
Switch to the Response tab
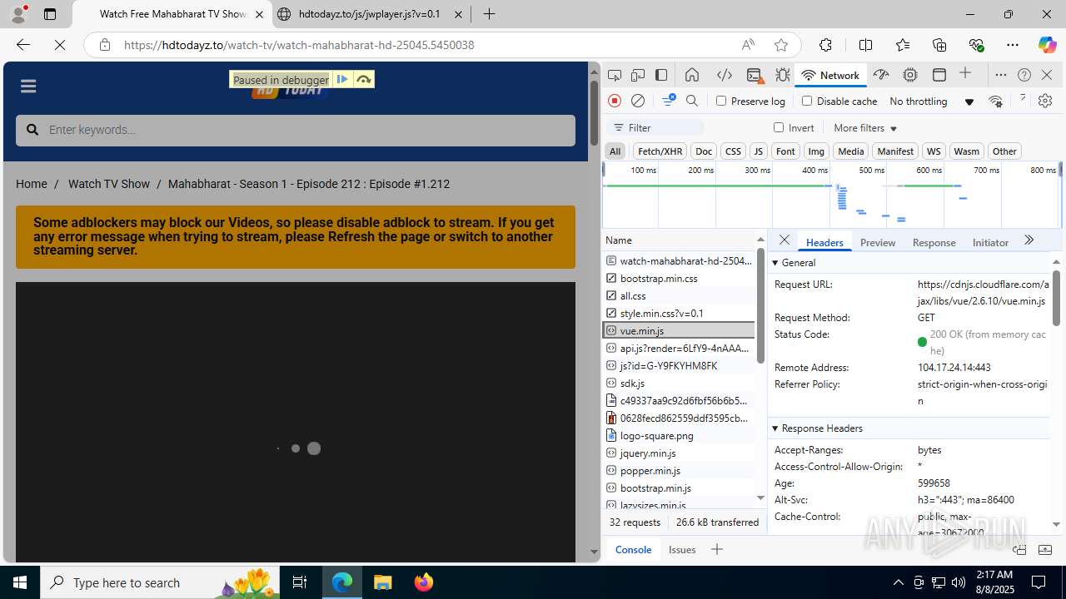point(934,242)
